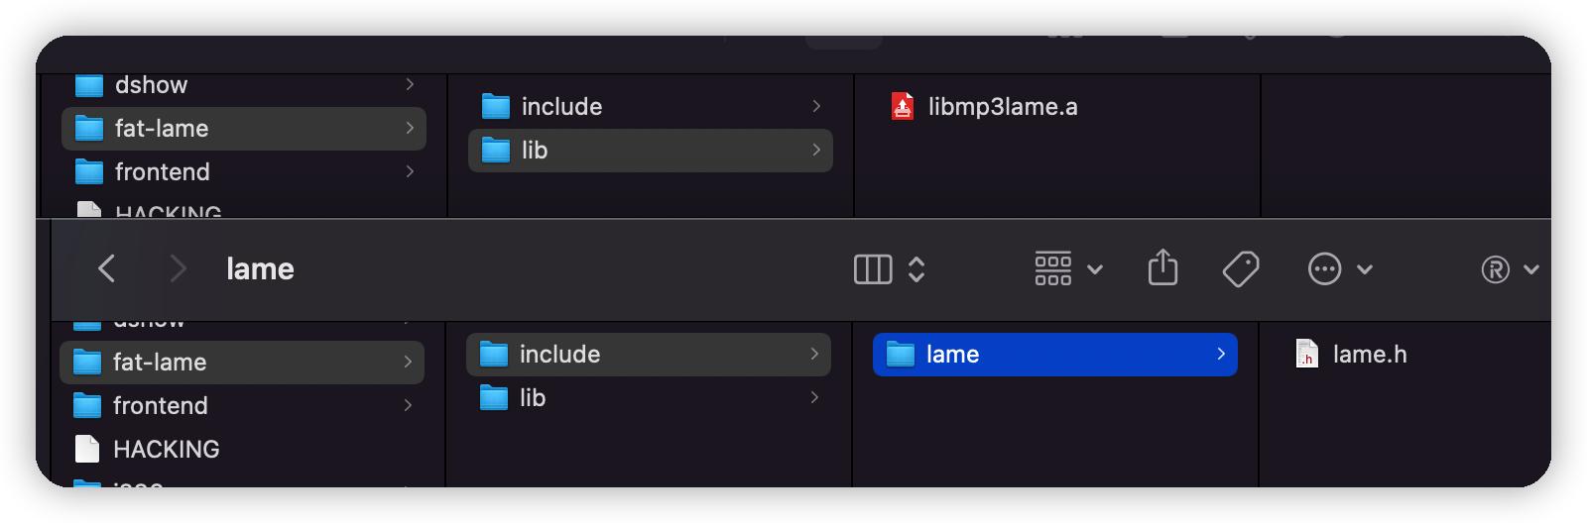Toggle the view switcher up-down arrows
Viewport: 1587px width, 523px height.
point(917,269)
